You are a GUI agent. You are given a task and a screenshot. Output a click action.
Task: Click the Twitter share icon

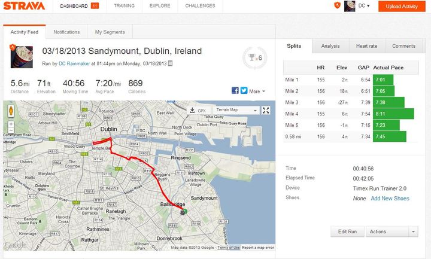pos(244,91)
